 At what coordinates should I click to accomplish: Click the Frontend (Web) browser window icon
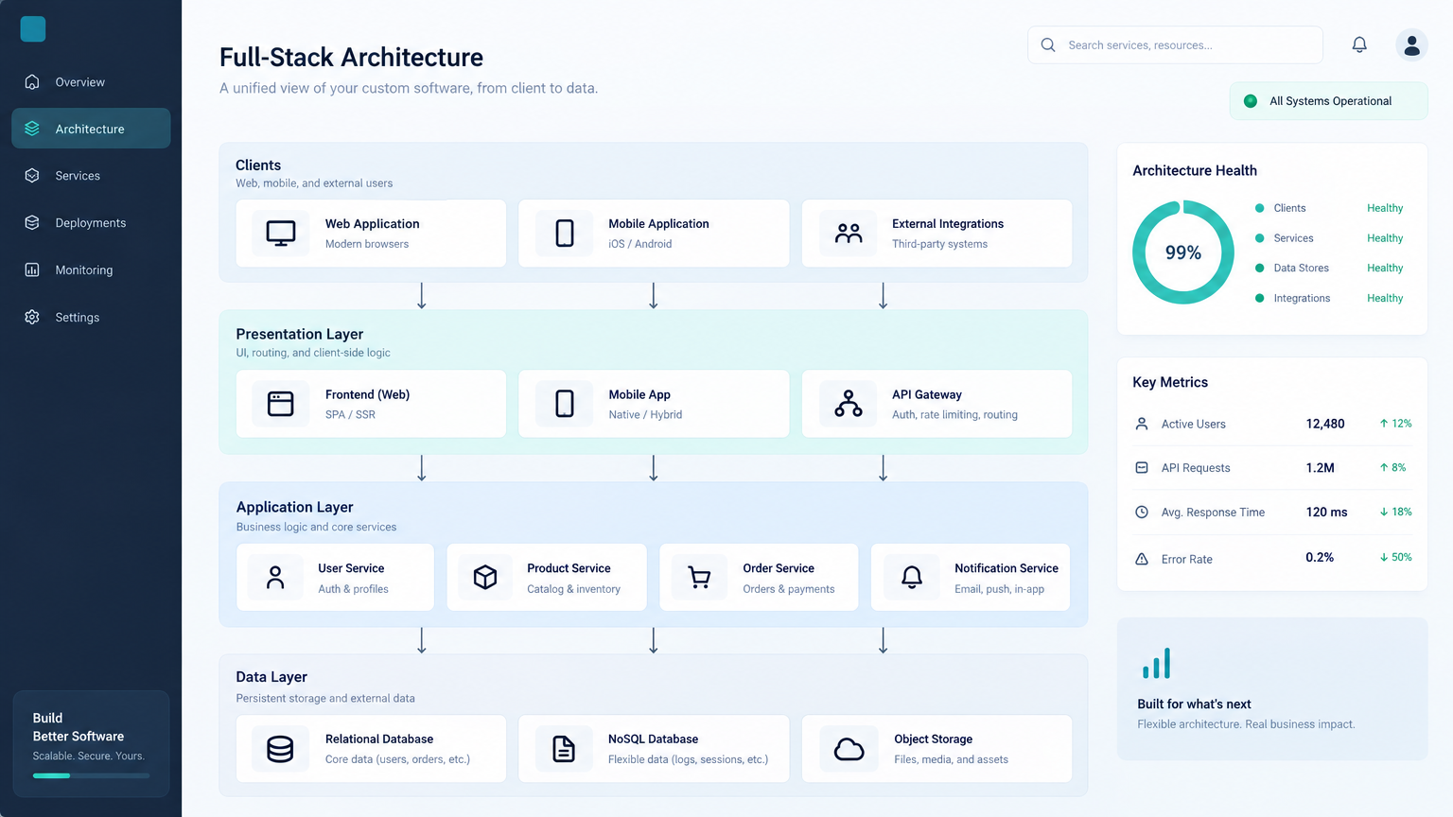281,404
